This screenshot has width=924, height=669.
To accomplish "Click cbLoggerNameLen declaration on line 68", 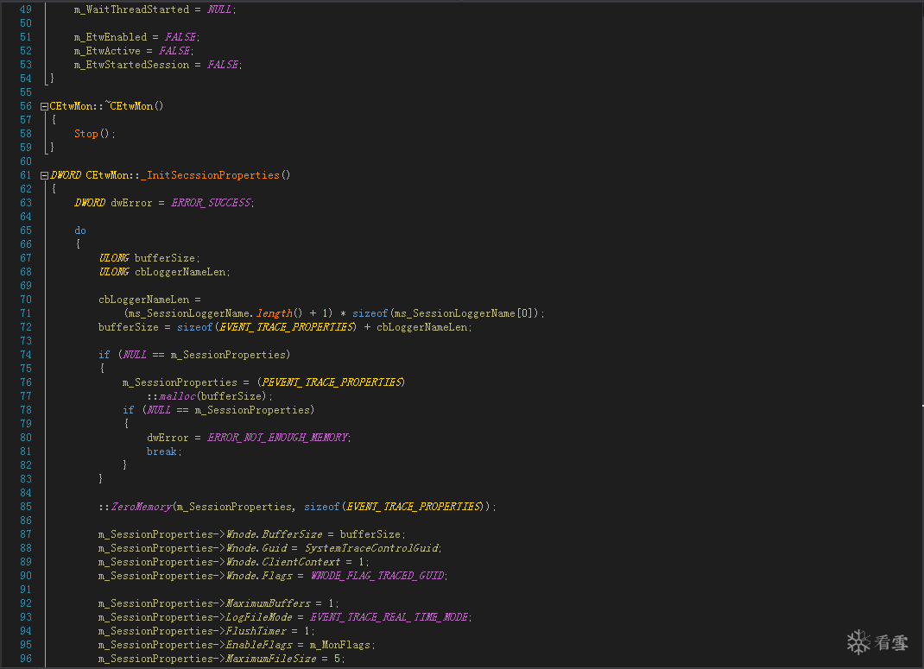I will [x=180, y=272].
